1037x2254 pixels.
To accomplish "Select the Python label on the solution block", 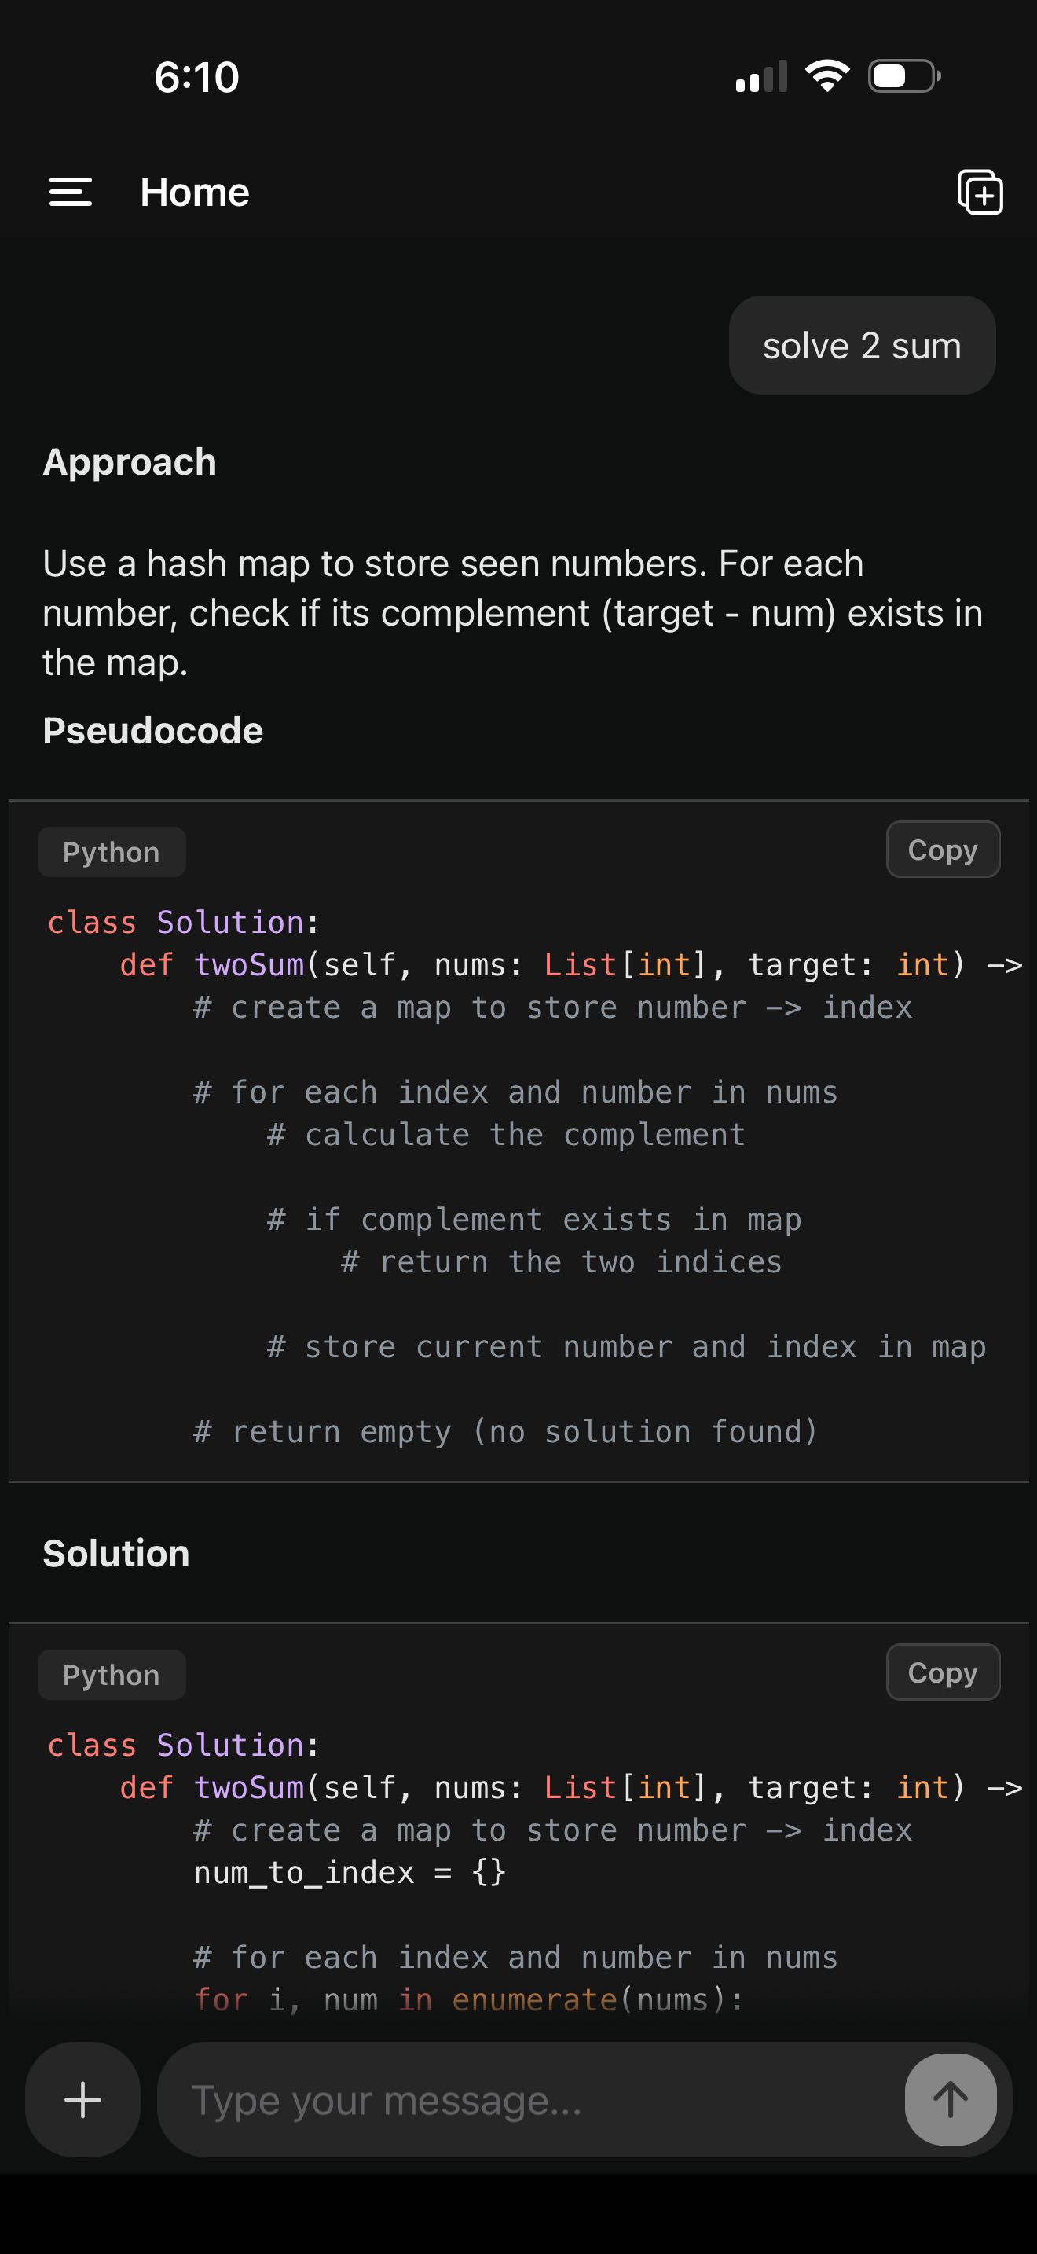I will click(x=111, y=1674).
